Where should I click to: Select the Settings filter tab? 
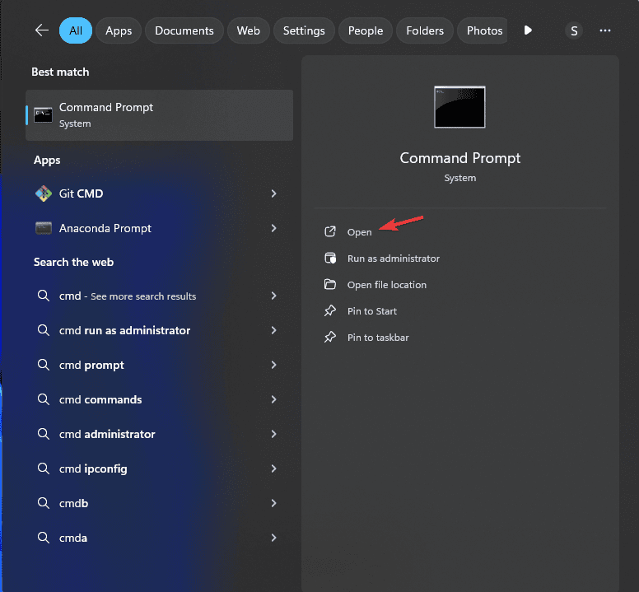coord(304,30)
